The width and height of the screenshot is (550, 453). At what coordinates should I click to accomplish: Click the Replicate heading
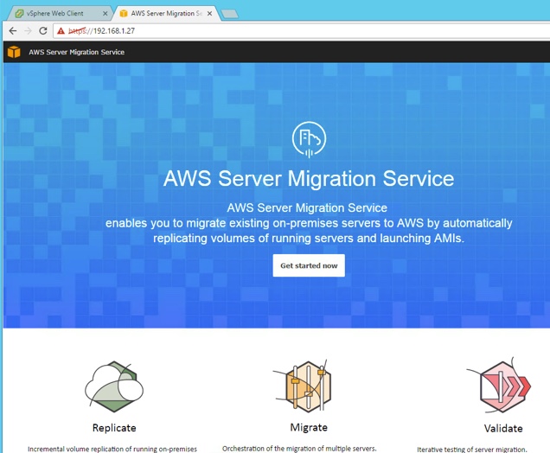point(114,428)
